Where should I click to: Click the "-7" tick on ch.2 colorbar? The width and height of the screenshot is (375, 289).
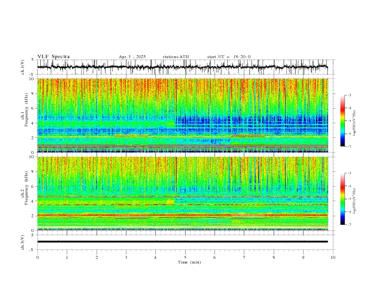pyautogui.click(x=349, y=225)
